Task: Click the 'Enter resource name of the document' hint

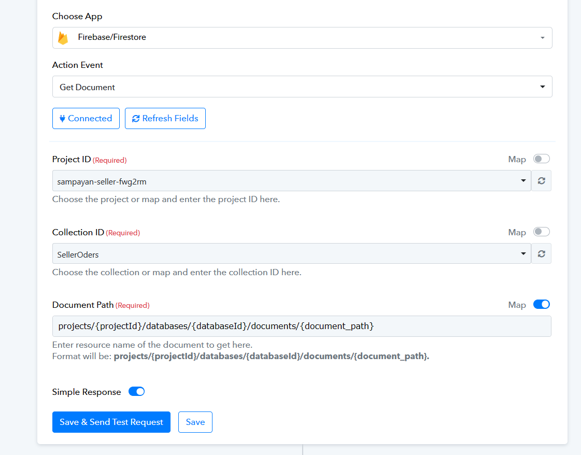Action: click(x=152, y=345)
